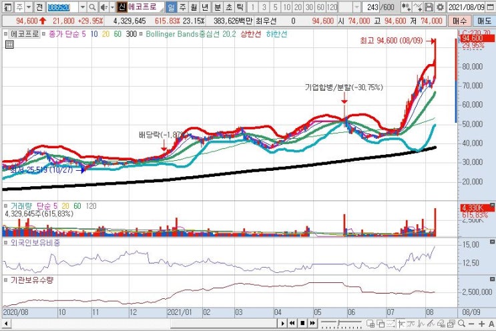Image resolution: width=496 pixels, height=331 pixels.
Task: Toggle the 기관보유수량 legend marker
Action: (x=6, y=280)
